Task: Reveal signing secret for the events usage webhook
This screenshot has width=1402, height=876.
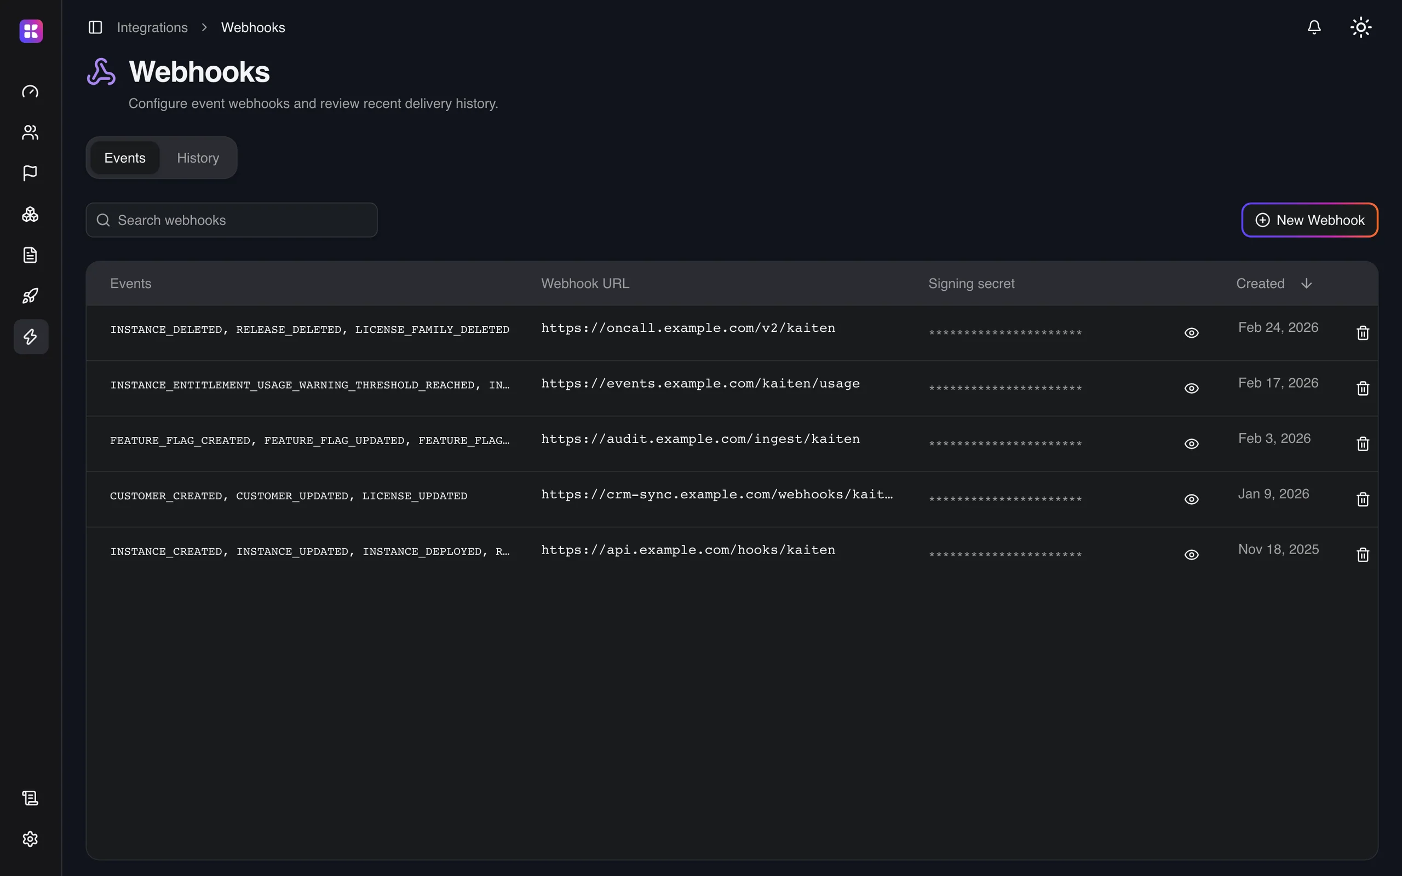Action: point(1191,389)
